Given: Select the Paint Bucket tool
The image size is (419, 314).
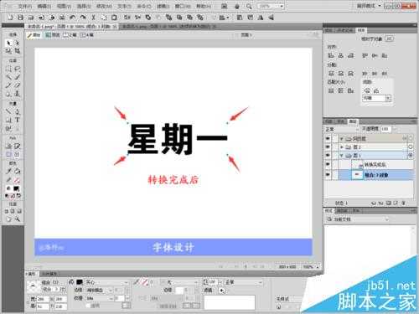Looking at the screenshot, I should (x=17, y=171).
